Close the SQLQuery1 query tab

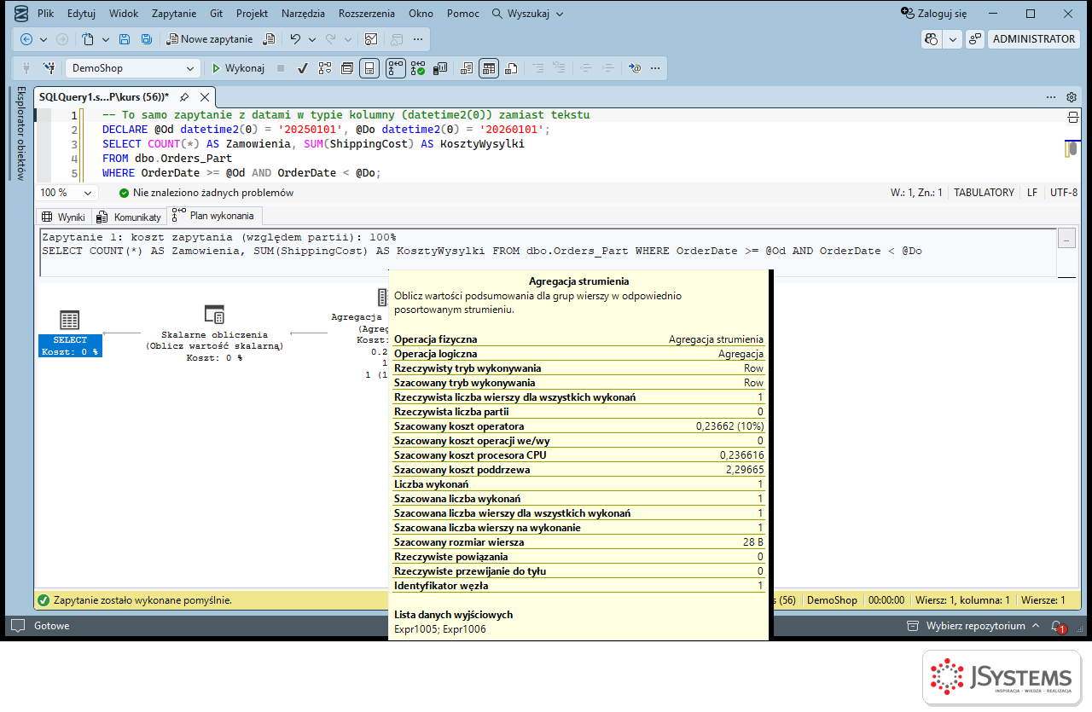(x=203, y=97)
